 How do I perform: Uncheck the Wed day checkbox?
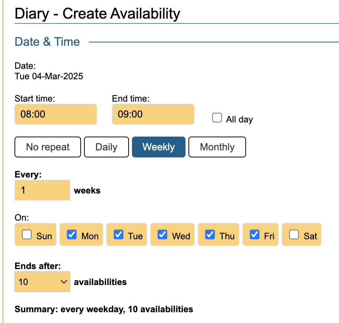click(x=162, y=235)
